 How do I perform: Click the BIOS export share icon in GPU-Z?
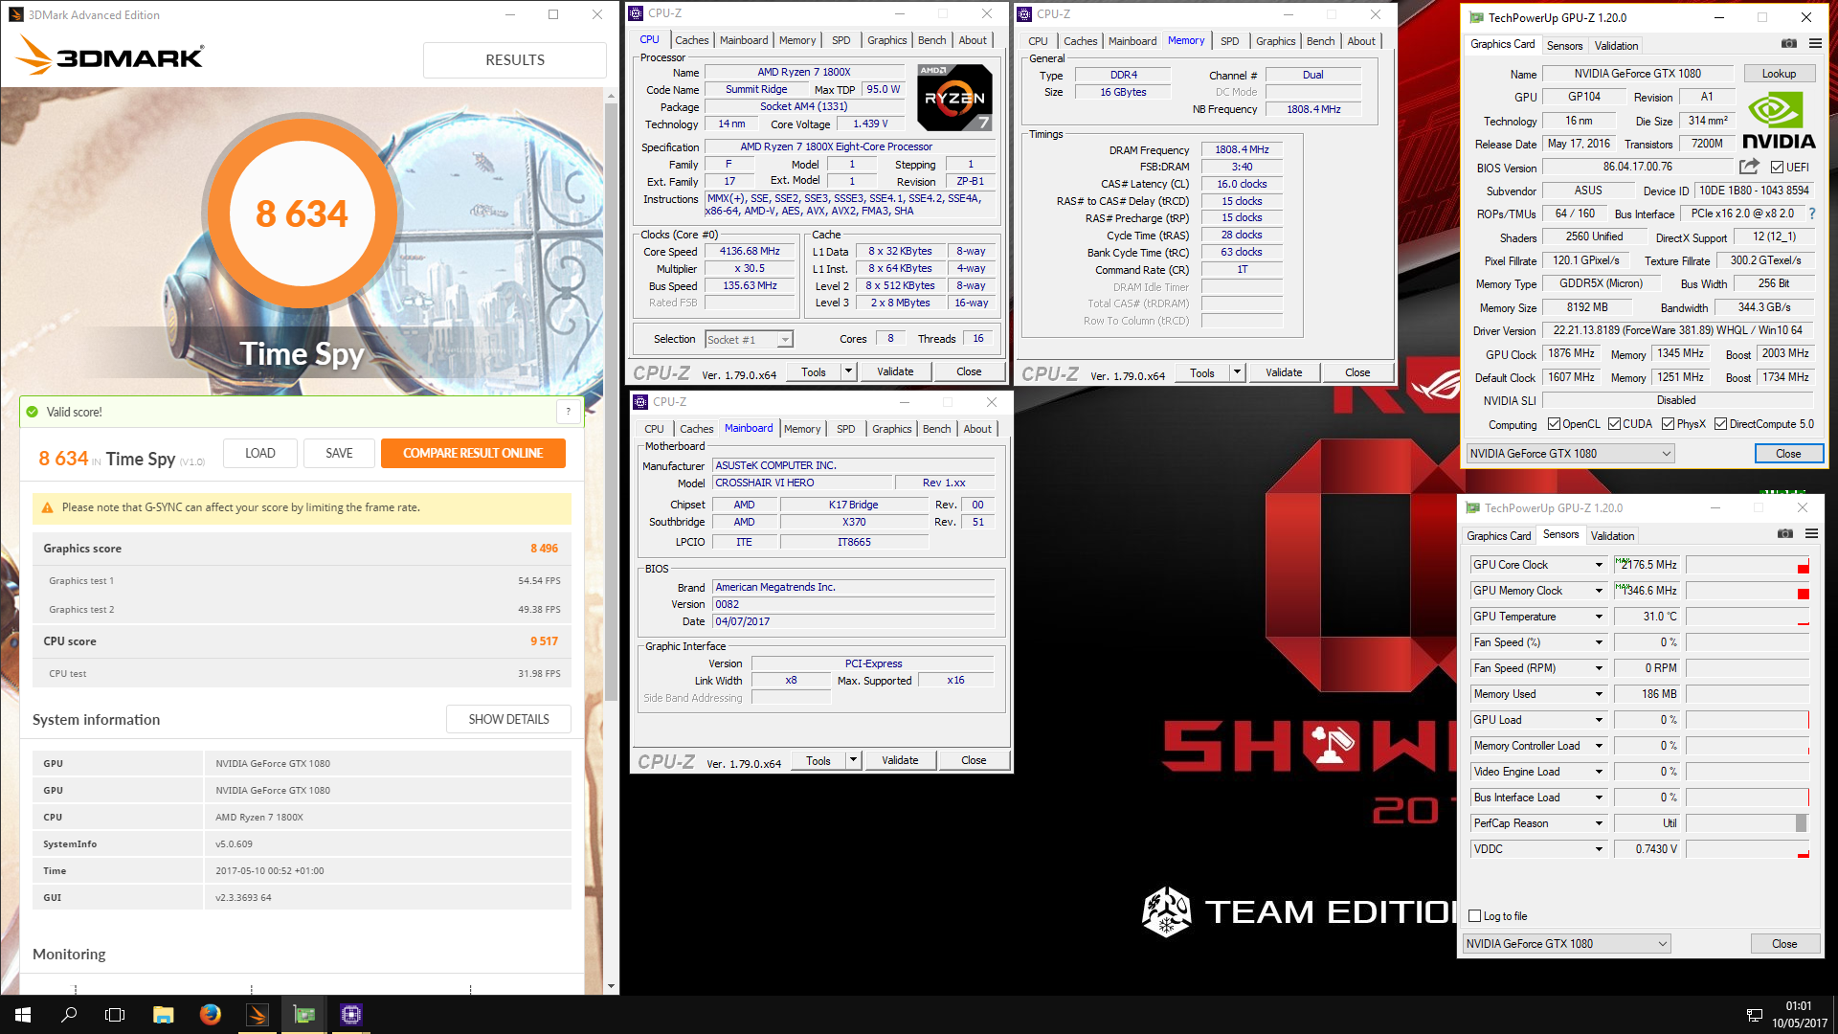click(1749, 166)
